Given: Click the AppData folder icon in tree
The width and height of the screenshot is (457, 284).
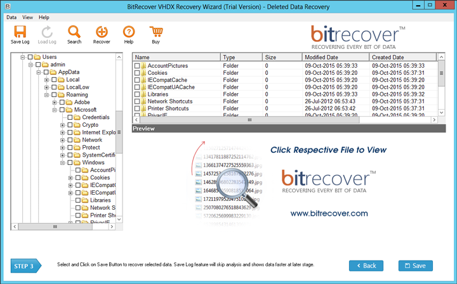Looking at the screenshot, I should 53,72.
